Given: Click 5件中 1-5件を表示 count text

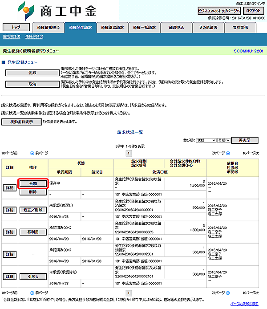Looking at the screenshot, I should coord(130,146).
